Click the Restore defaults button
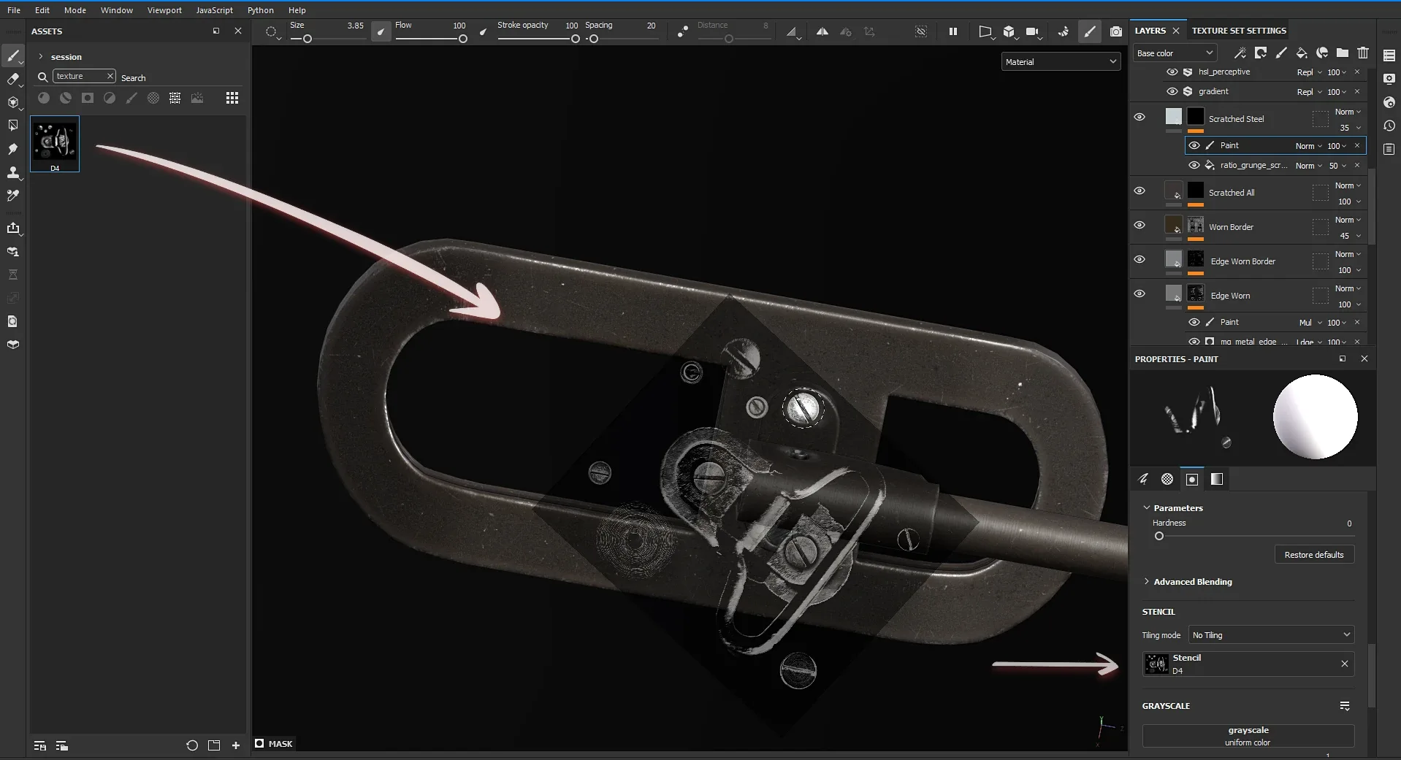The width and height of the screenshot is (1401, 760). point(1313,555)
